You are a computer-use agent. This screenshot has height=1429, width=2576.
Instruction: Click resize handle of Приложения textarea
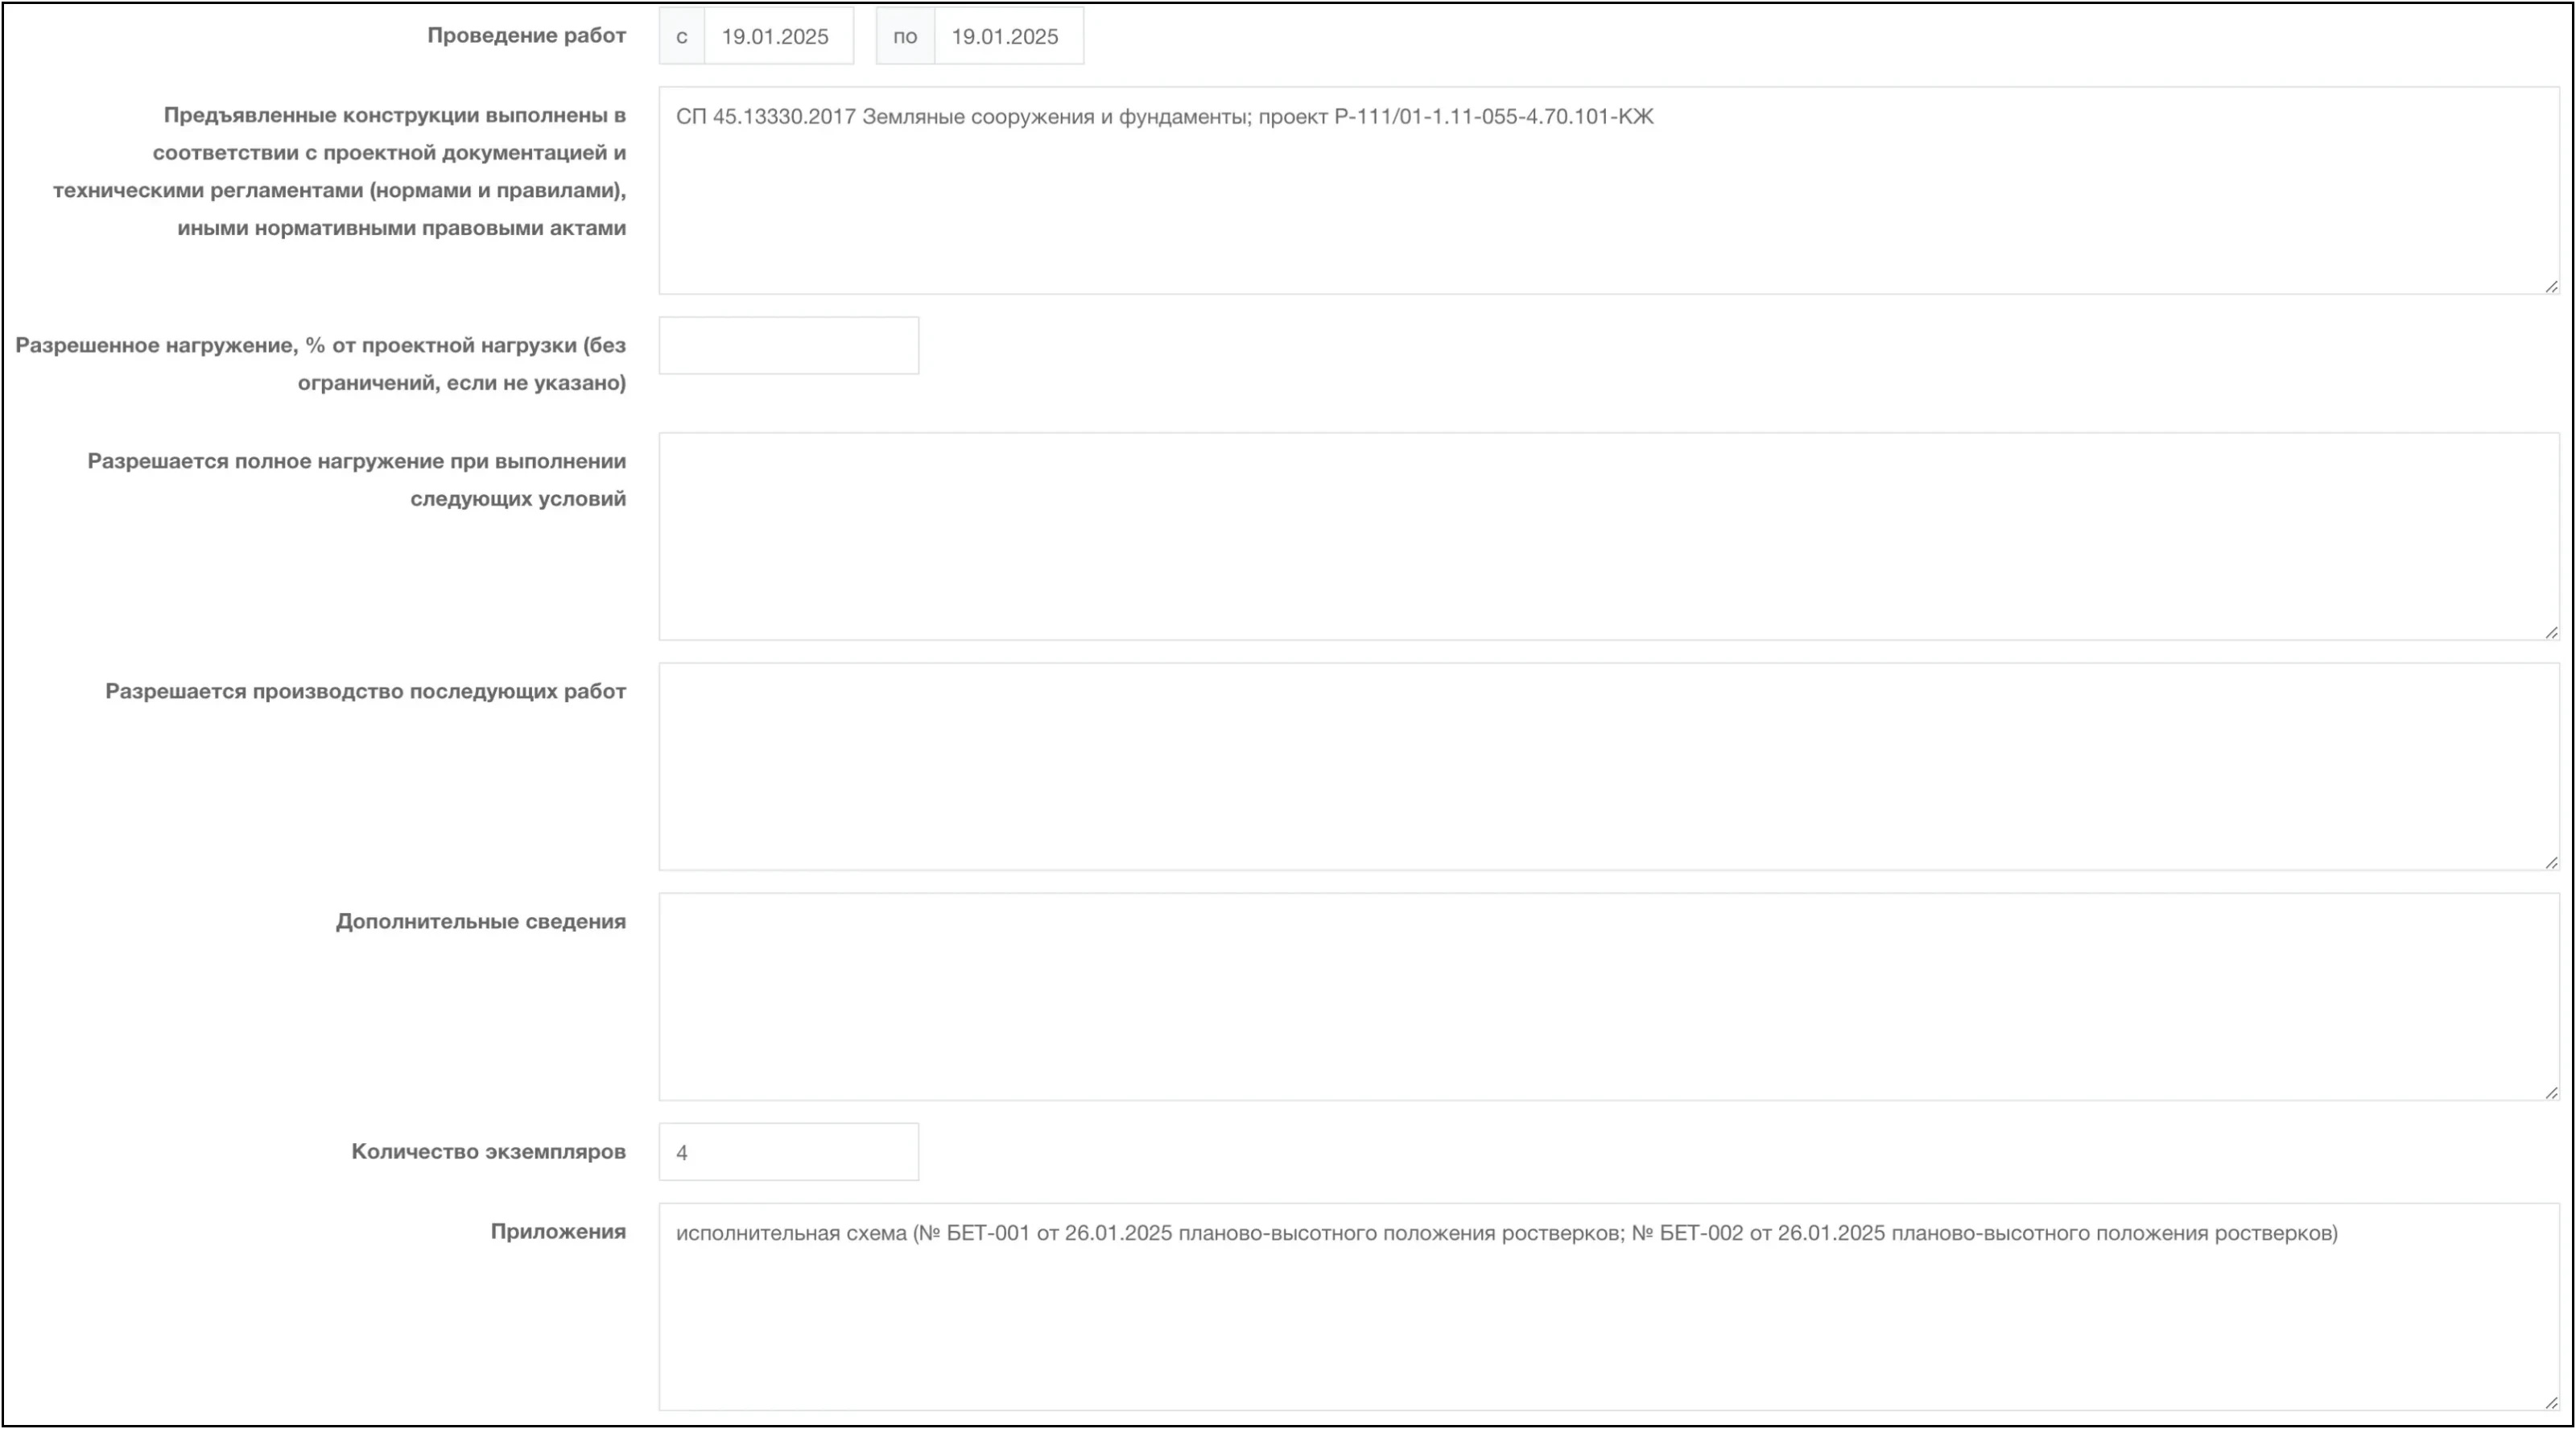pos(2551,1403)
